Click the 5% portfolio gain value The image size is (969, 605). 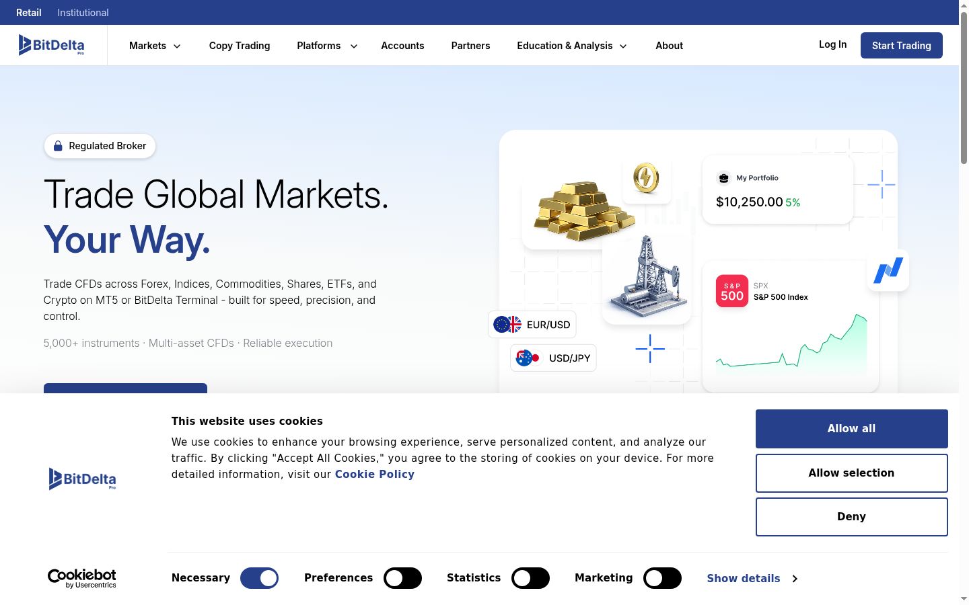pos(793,203)
